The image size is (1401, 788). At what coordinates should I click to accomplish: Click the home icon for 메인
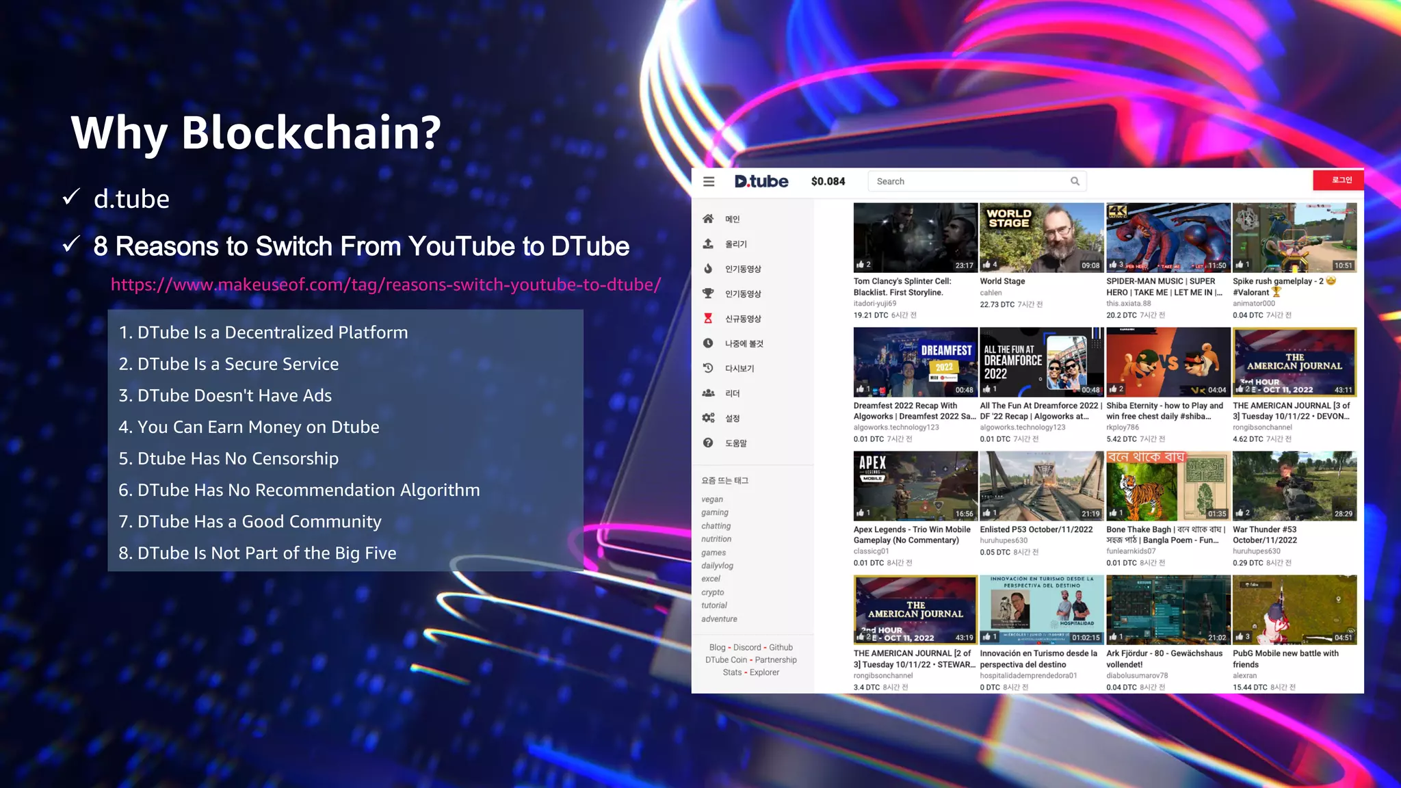tap(708, 219)
